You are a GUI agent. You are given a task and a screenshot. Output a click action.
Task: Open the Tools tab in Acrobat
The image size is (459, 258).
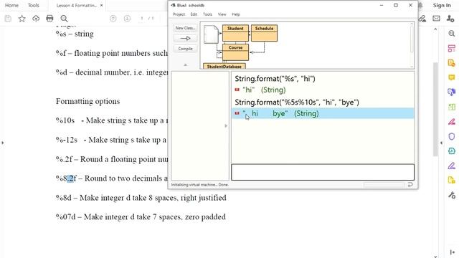[34, 5]
